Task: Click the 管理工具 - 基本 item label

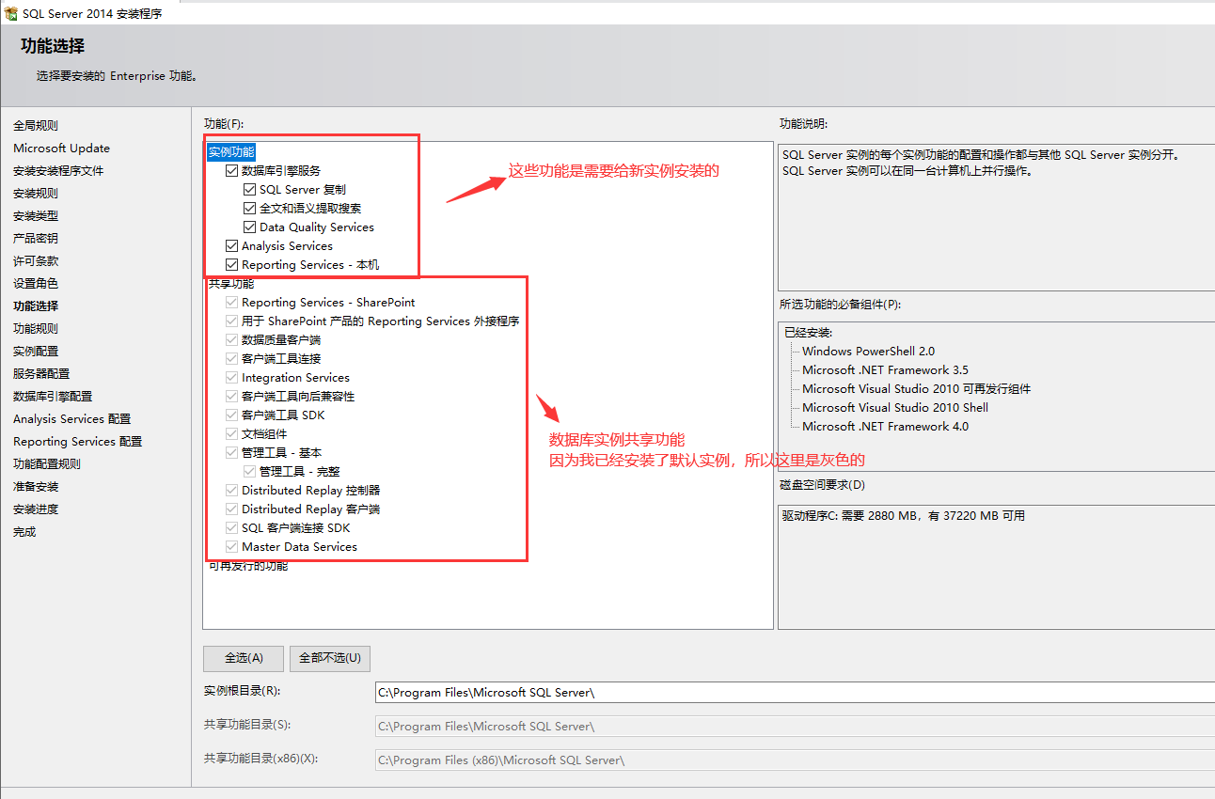Action: pyautogui.click(x=281, y=453)
